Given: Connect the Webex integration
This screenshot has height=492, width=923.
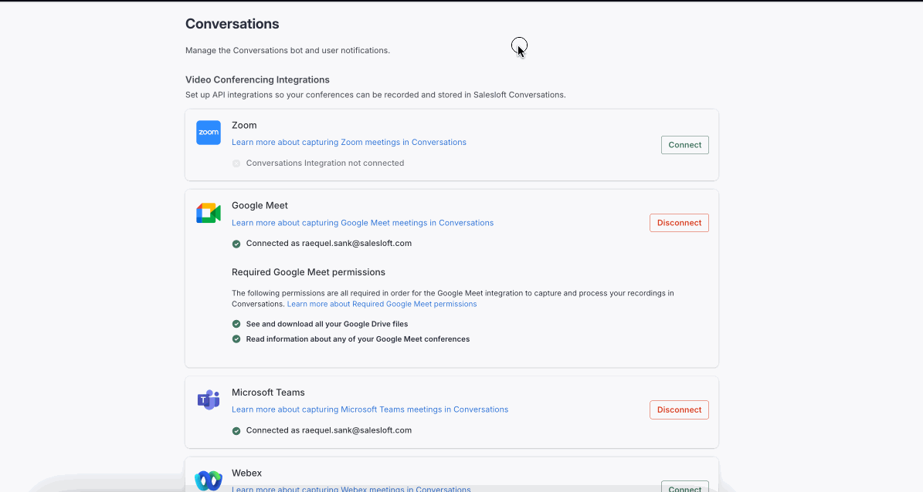Looking at the screenshot, I should pyautogui.click(x=684, y=487).
